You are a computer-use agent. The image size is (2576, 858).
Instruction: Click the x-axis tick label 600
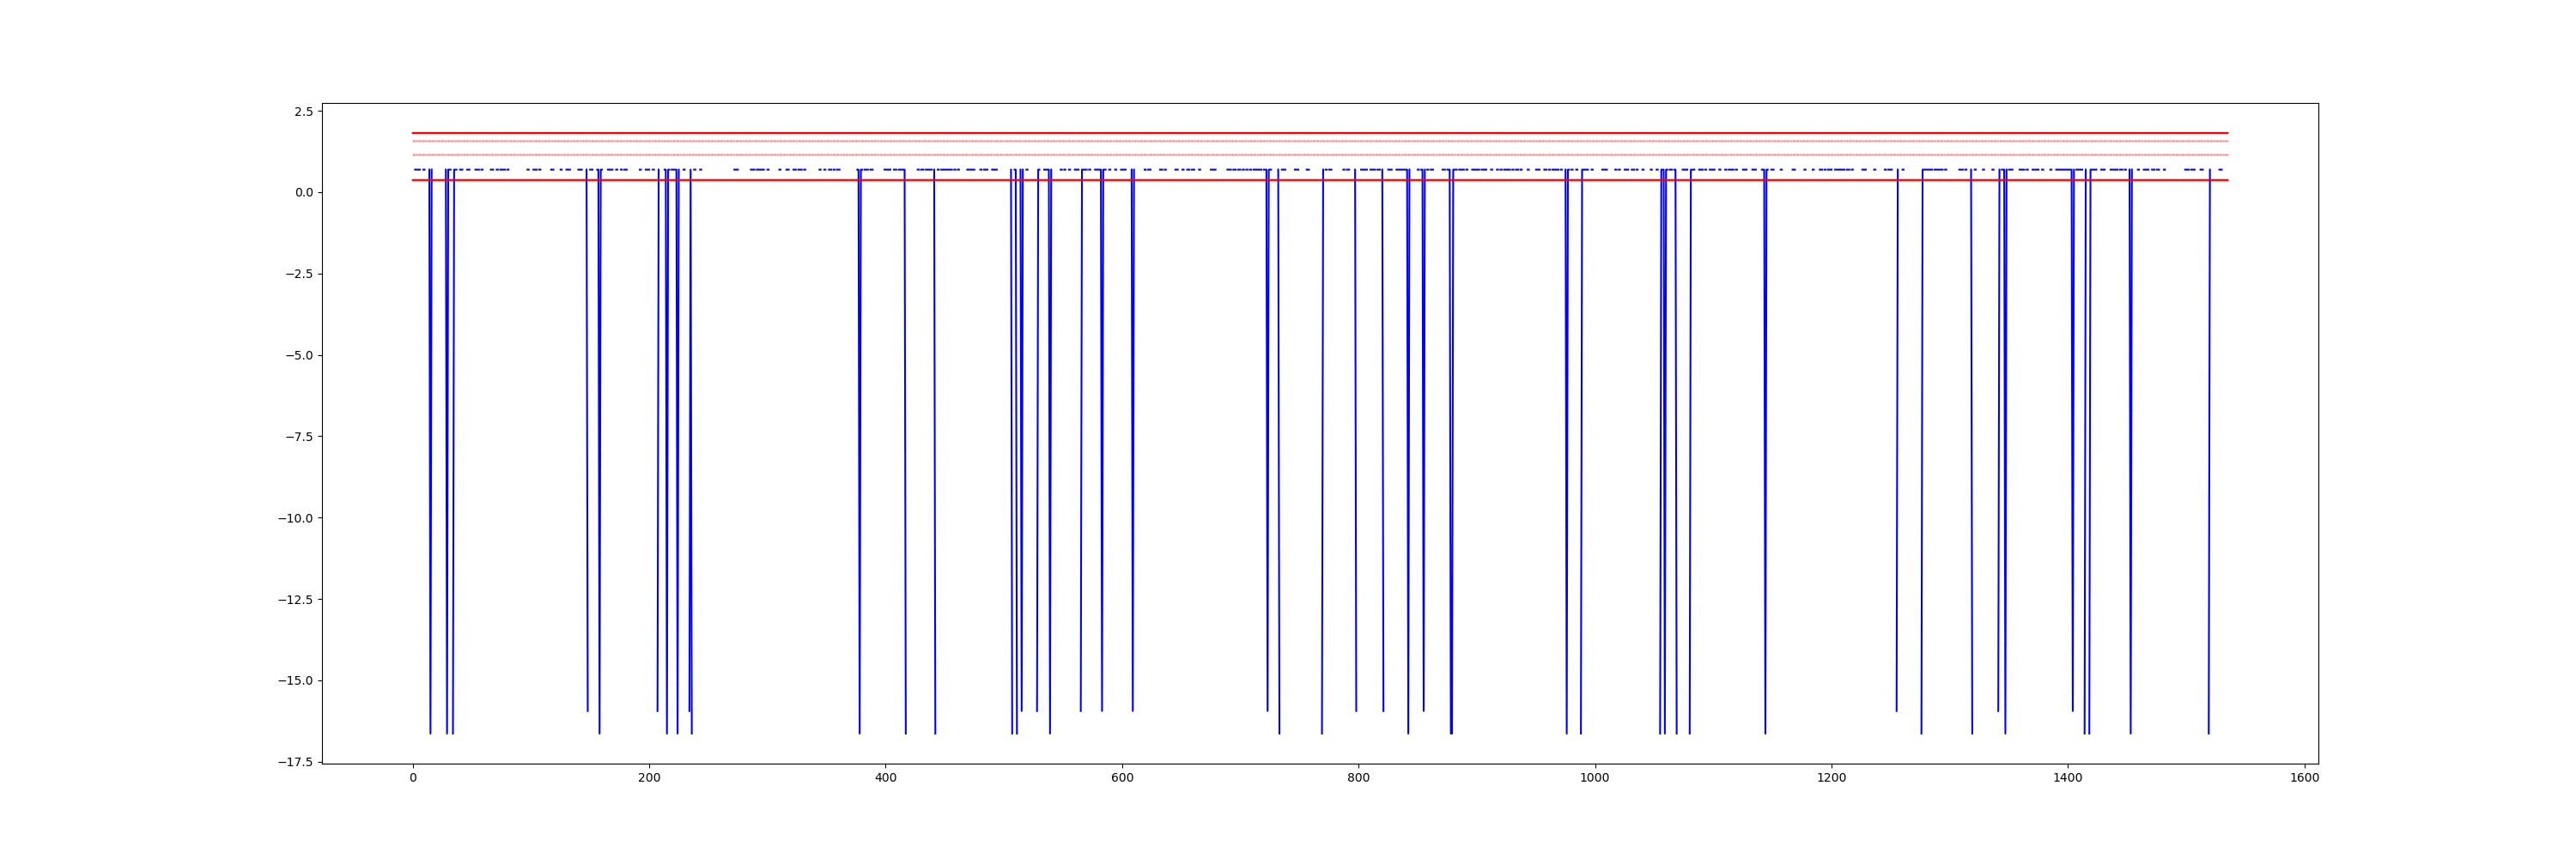[1122, 778]
